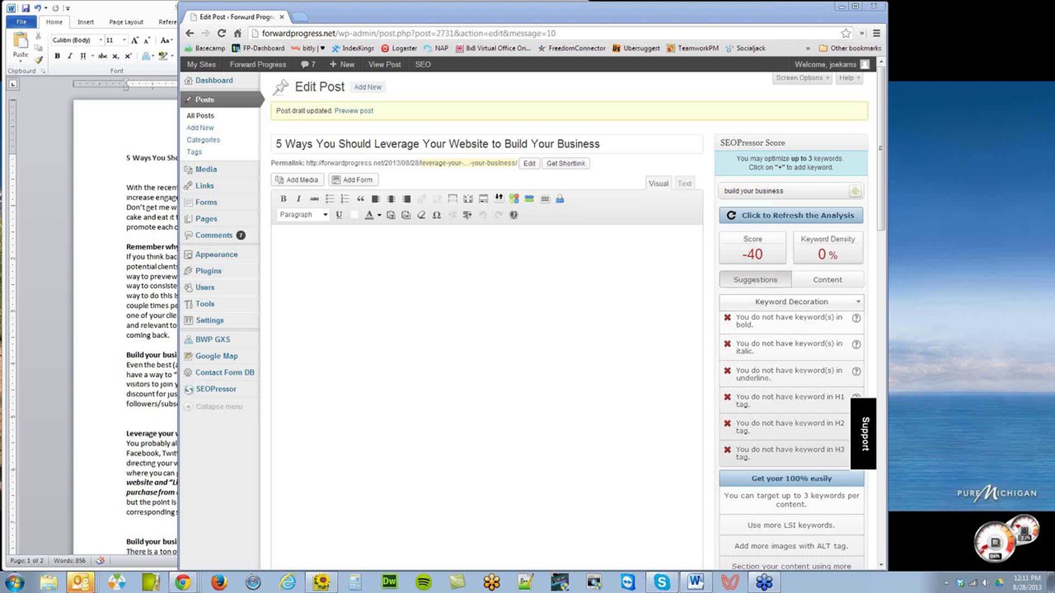
Task: Open the editor help question mark icon
Action: pos(513,215)
